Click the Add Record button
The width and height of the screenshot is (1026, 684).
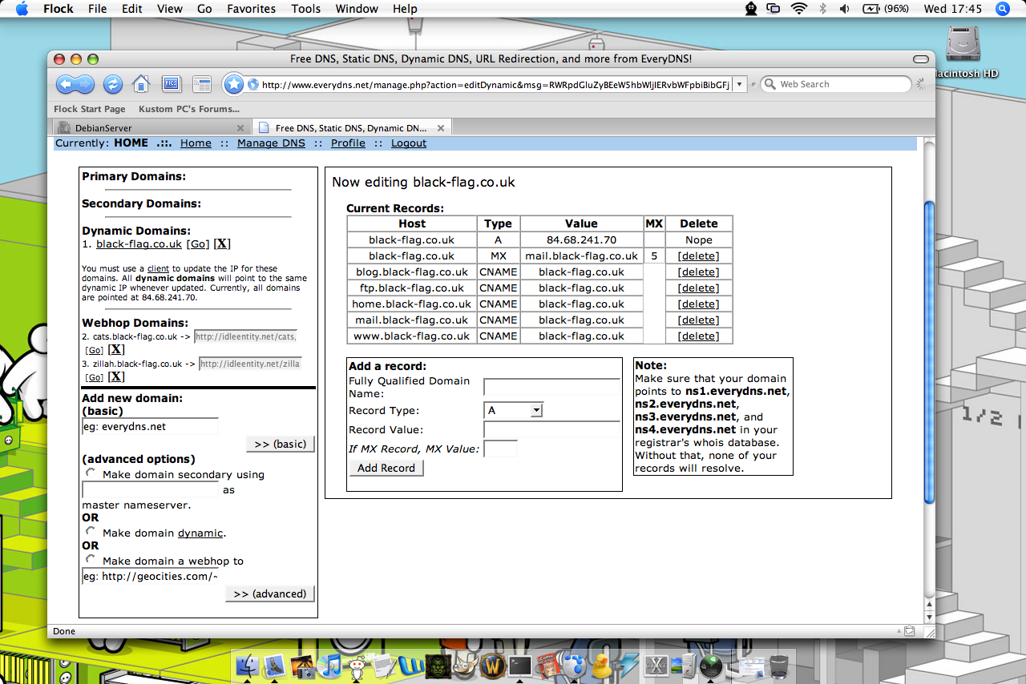pyautogui.click(x=386, y=468)
